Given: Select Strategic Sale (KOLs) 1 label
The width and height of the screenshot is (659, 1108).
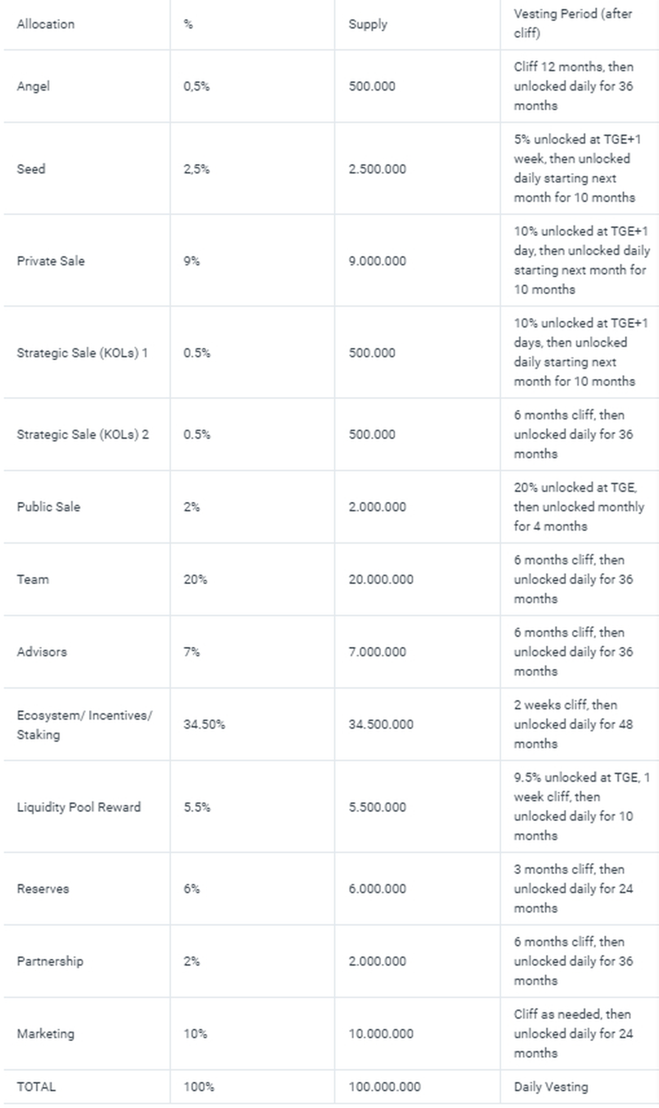Looking at the screenshot, I should [82, 352].
